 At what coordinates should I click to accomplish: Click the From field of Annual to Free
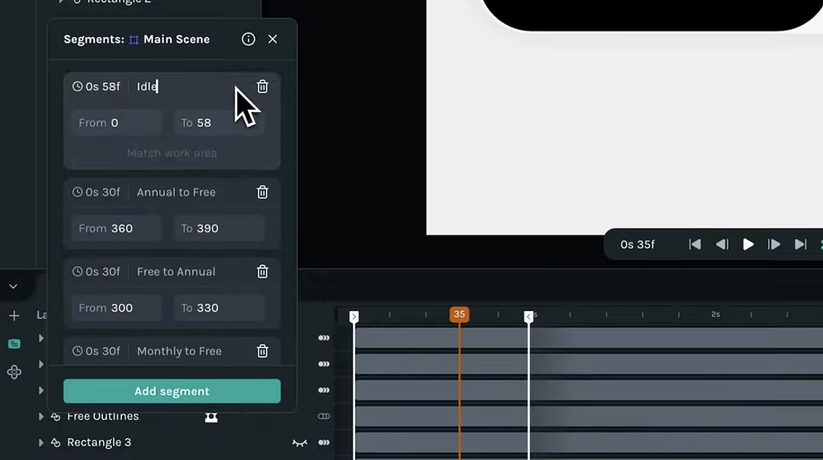click(117, 228)
